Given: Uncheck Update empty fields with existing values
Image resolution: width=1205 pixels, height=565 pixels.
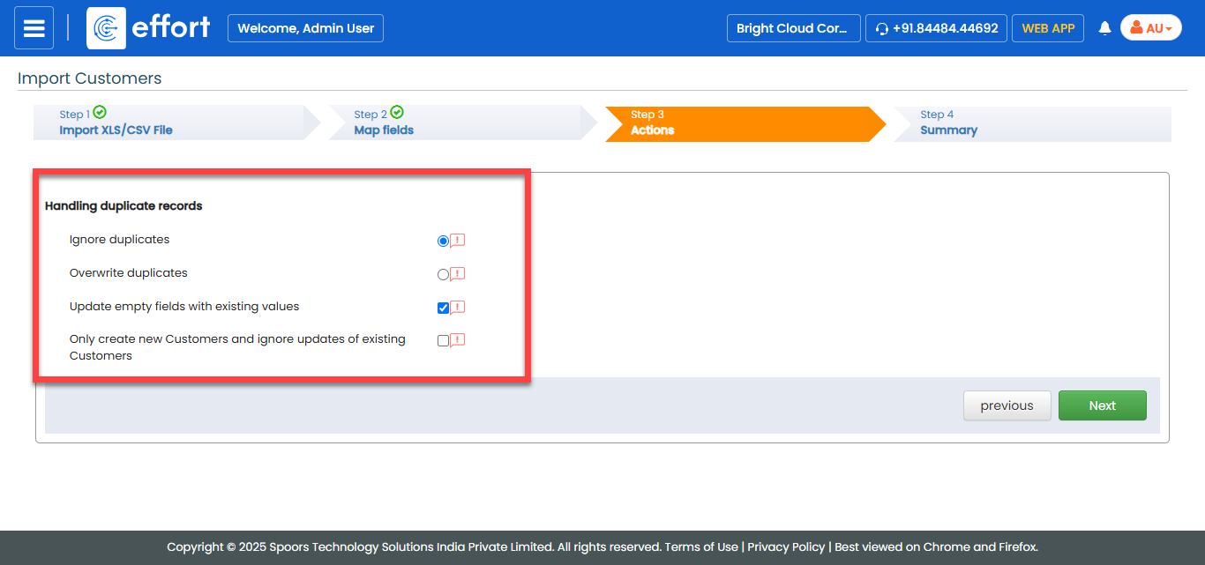Looking at the screenshot, I should 443,308.
